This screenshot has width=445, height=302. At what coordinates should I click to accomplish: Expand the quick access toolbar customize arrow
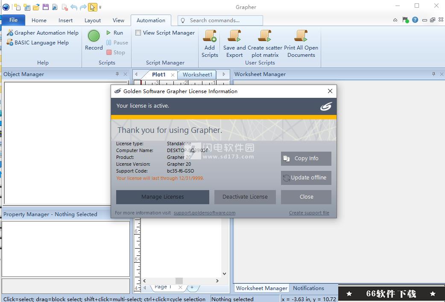coord(100,7)
